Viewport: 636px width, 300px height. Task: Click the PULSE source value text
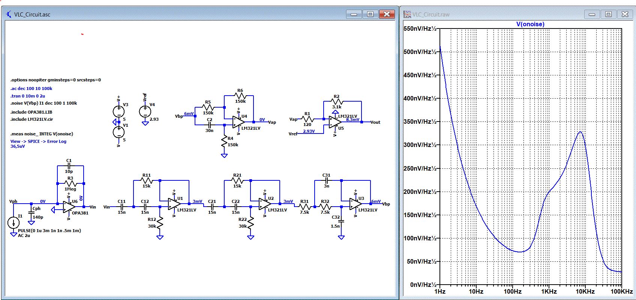(49, 231)
